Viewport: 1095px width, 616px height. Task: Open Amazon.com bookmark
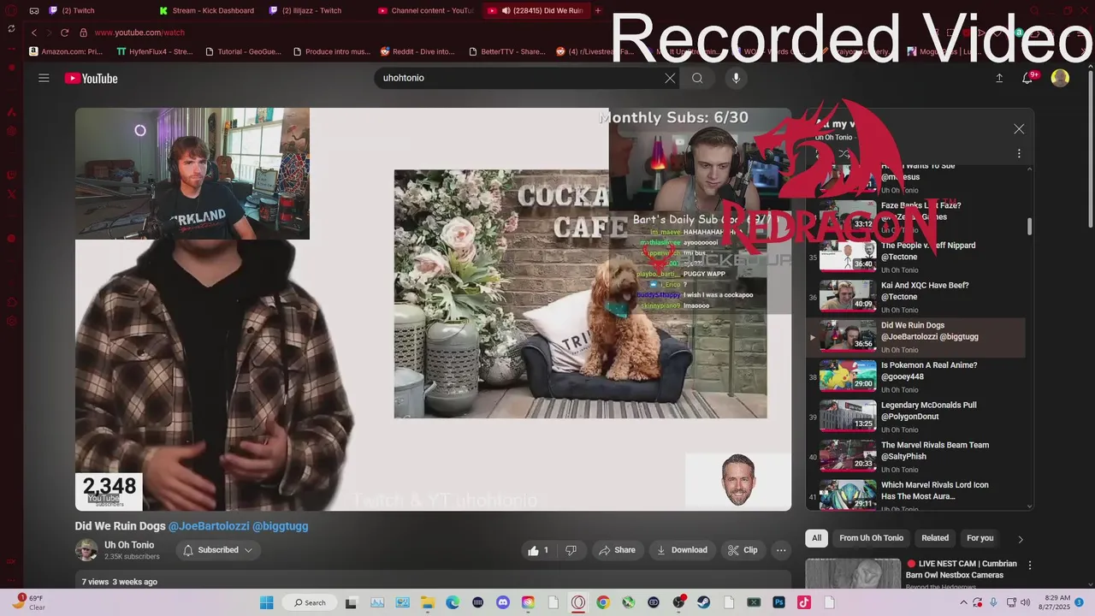point(66,51)
